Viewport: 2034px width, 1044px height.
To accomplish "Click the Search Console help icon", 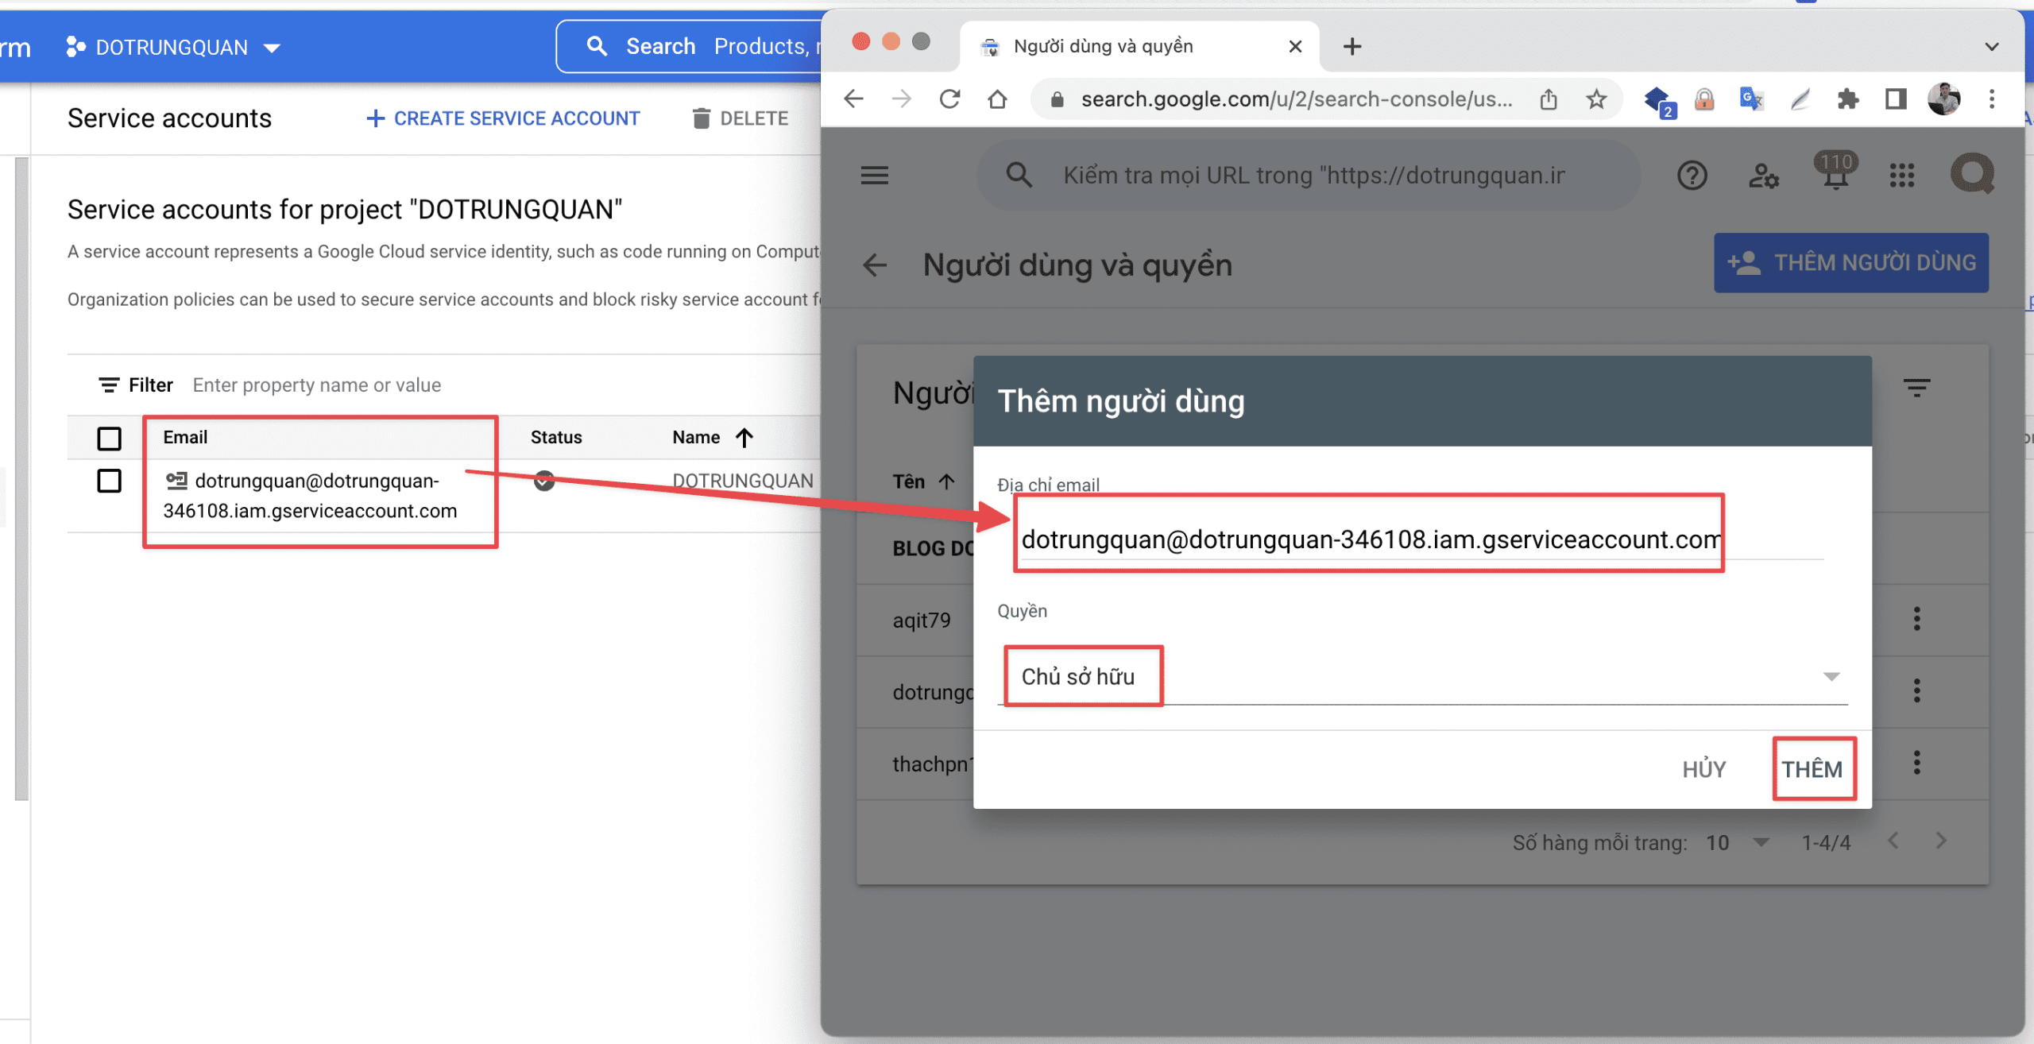I will pyautogui.click(x=1692, y=175).
